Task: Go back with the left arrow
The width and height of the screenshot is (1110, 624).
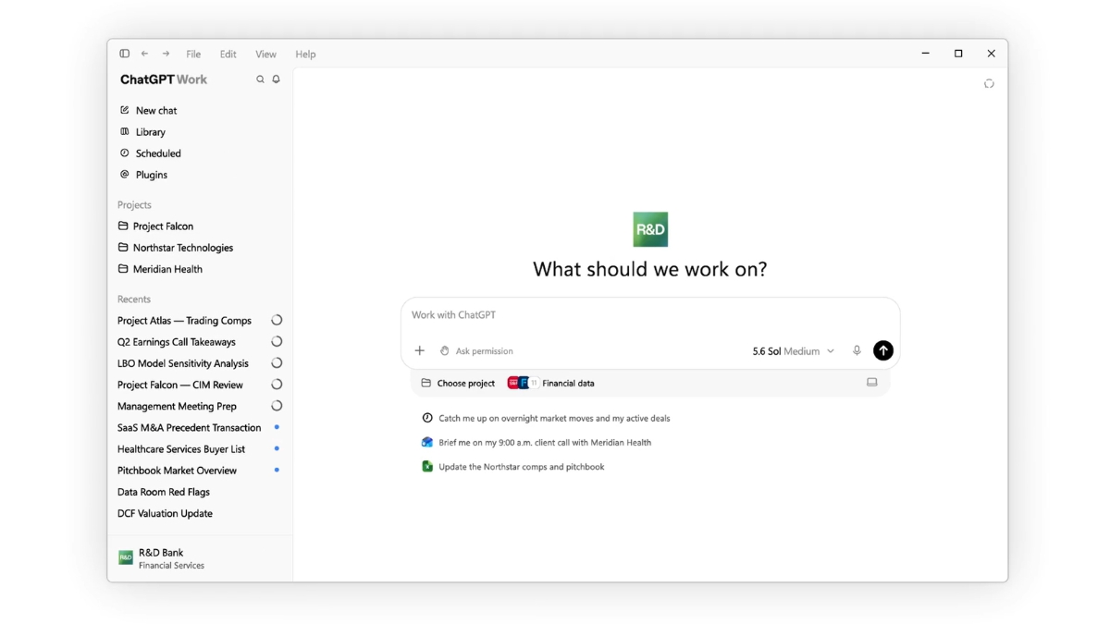Action: click(x=144, y=54)
